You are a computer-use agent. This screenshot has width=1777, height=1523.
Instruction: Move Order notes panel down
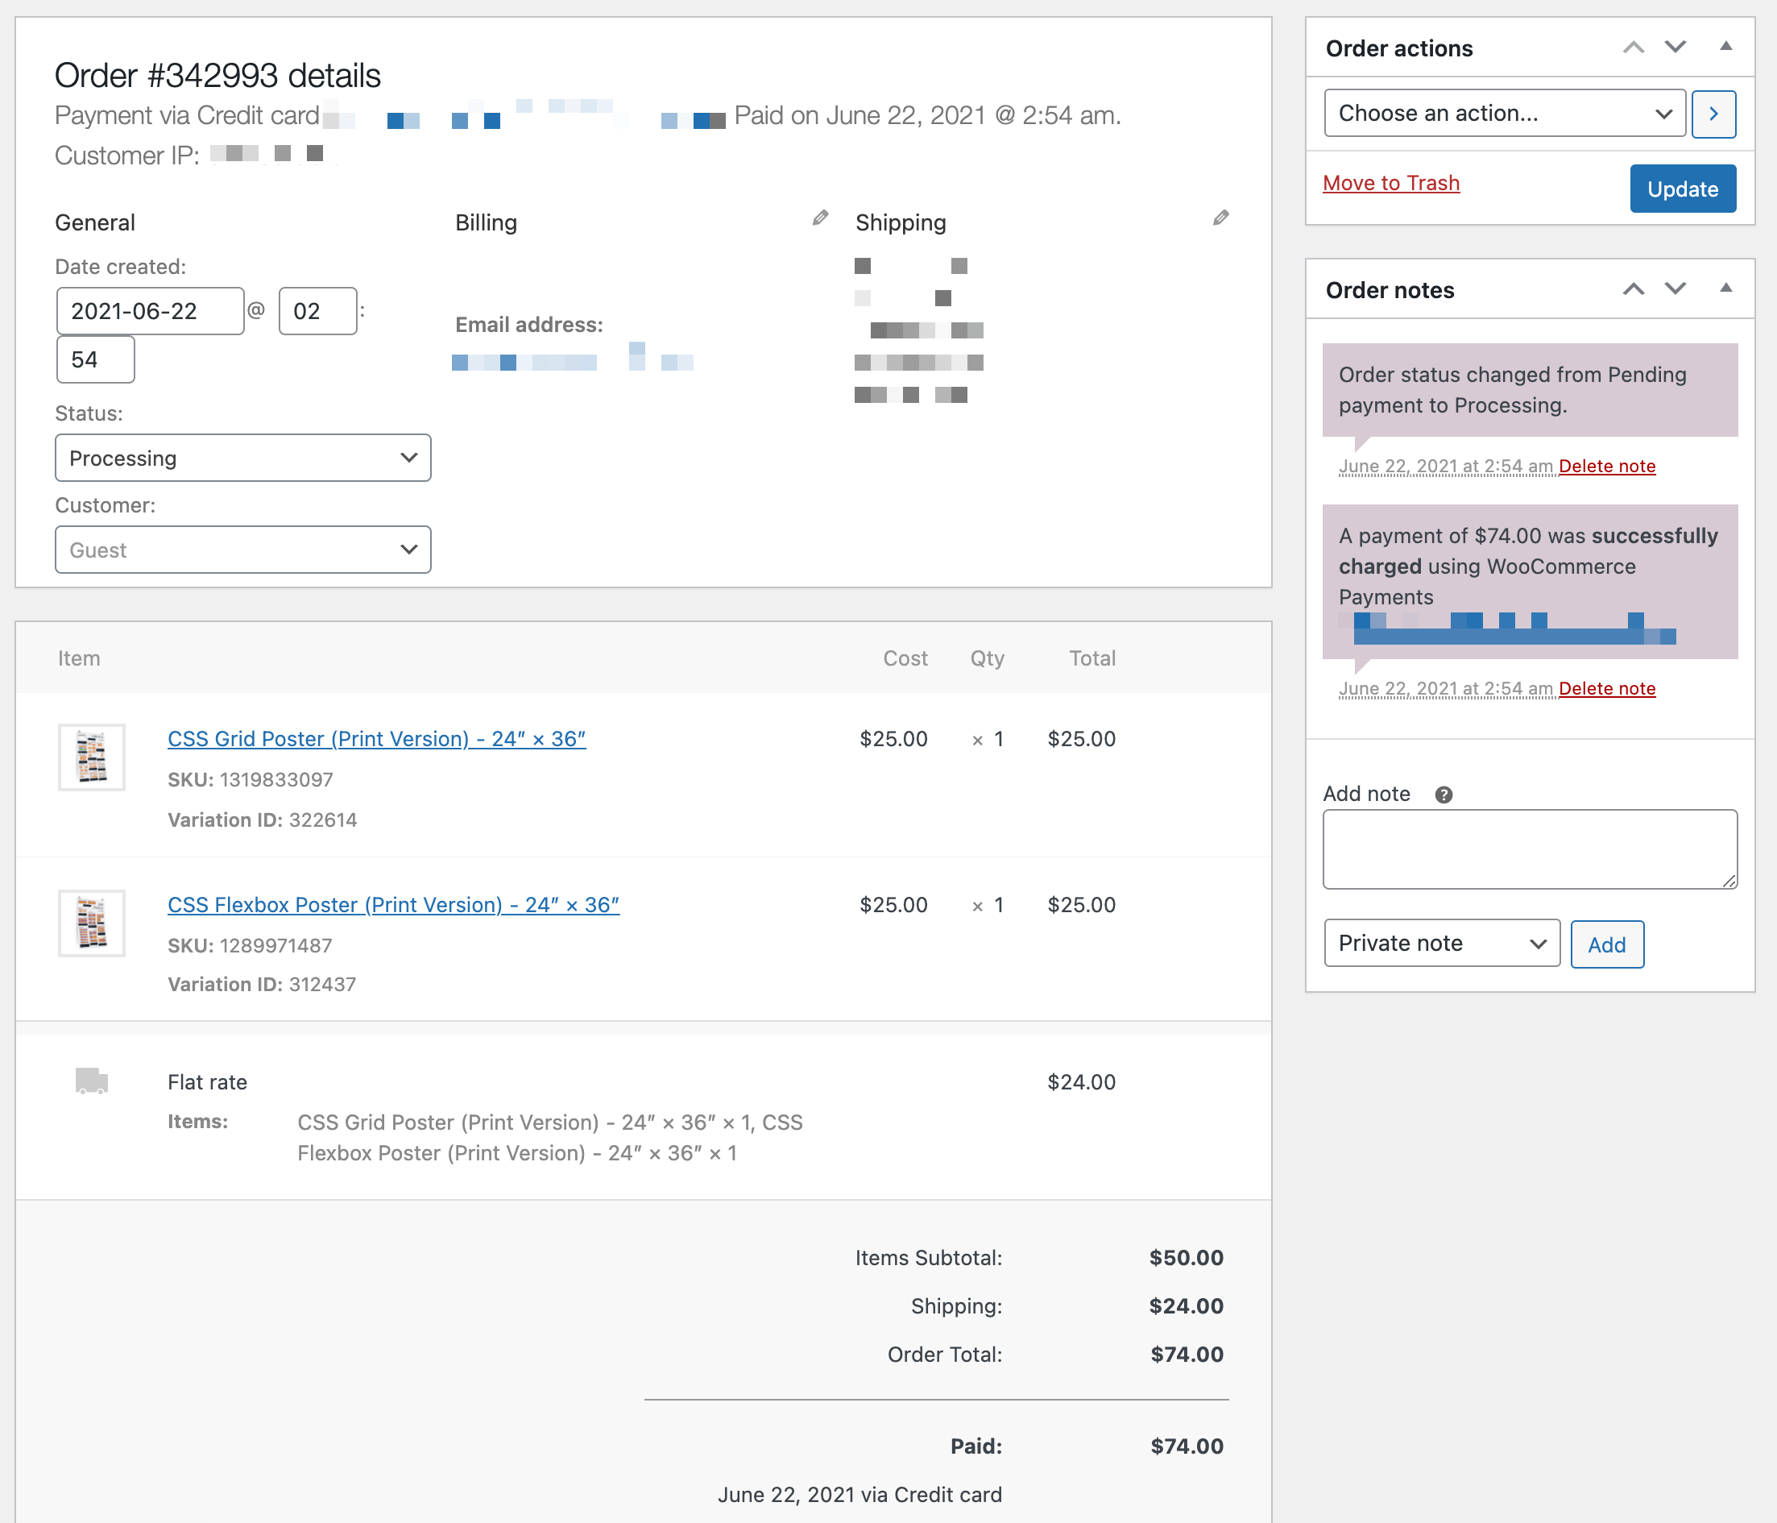[x=1676, y=289]
